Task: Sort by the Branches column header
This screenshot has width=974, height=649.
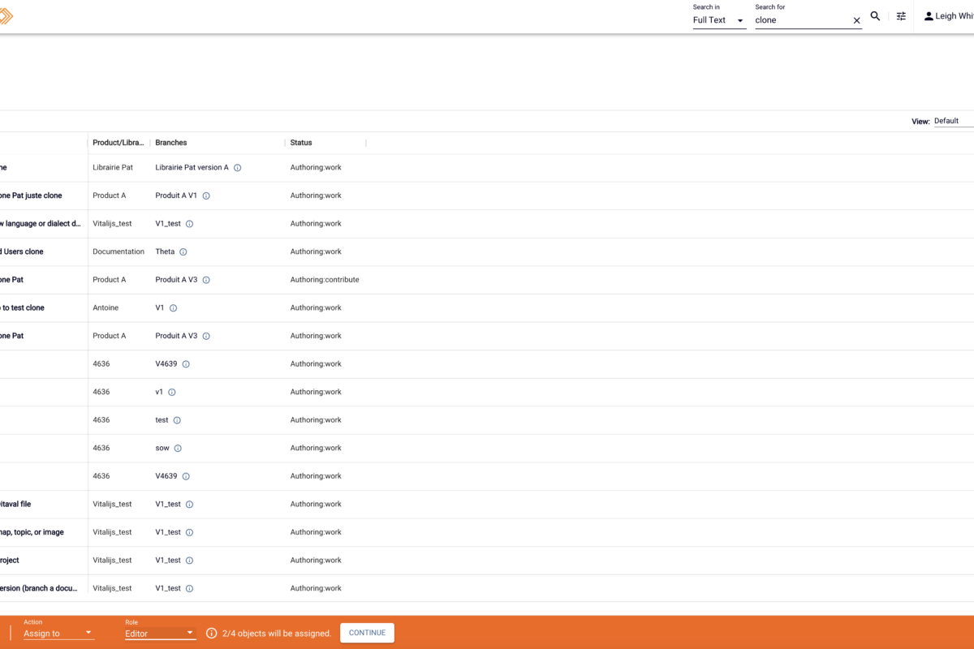Action: click(x=171, y=143)
